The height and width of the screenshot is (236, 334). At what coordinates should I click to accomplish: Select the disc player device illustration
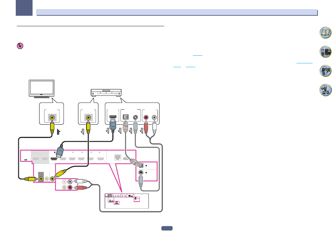(x=106, y=93)
